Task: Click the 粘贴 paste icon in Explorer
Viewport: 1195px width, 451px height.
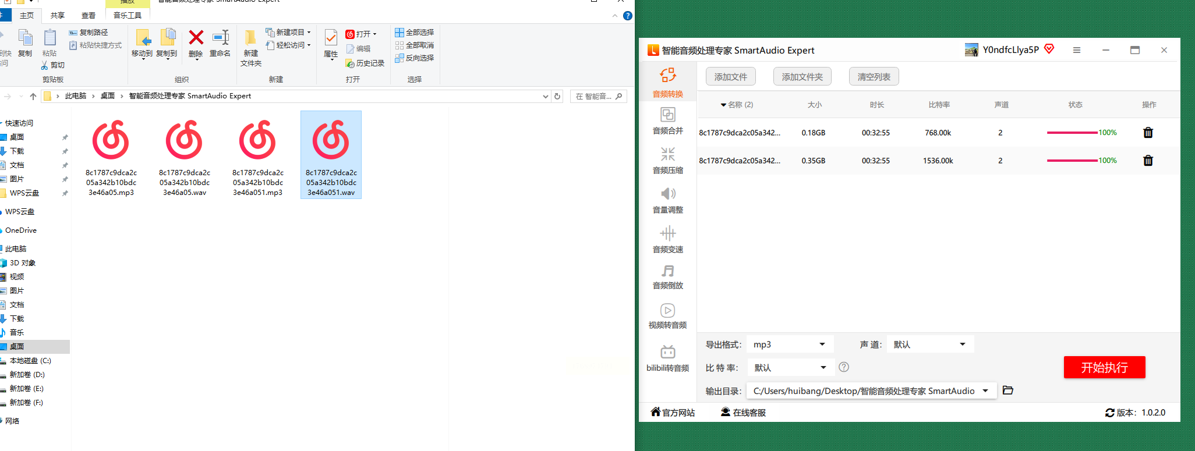Action: [50, 44]
